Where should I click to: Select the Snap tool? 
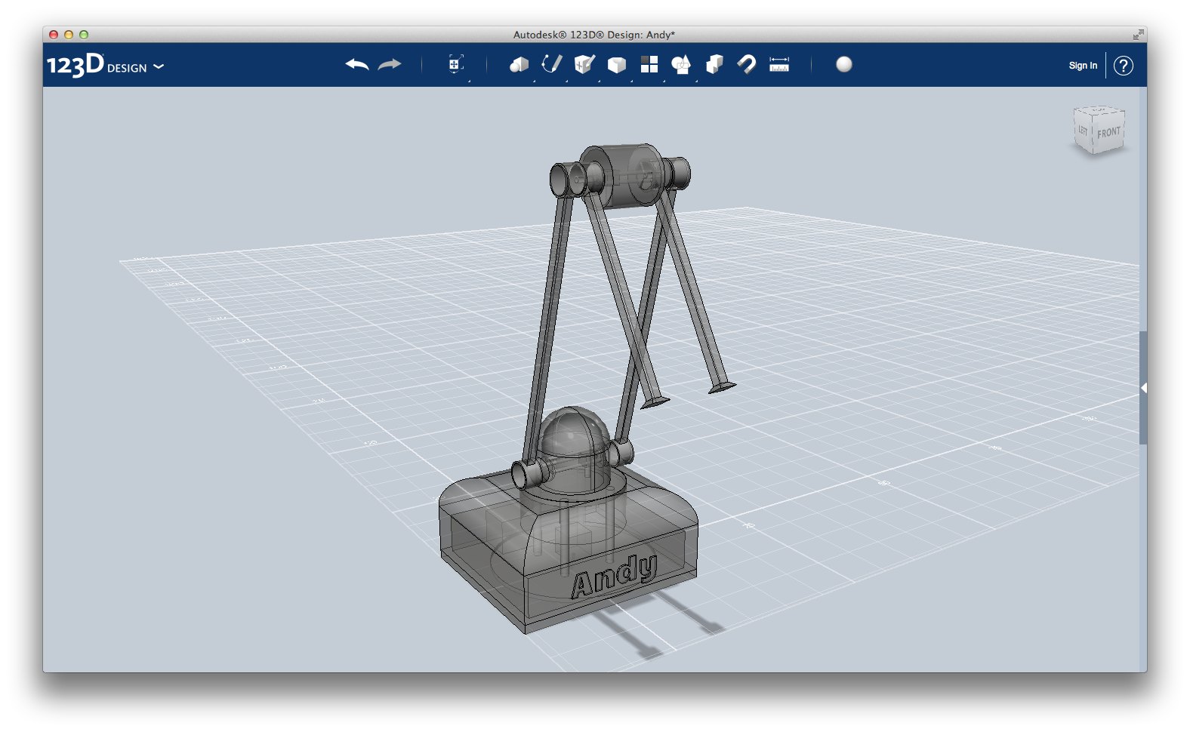(747, 65)
